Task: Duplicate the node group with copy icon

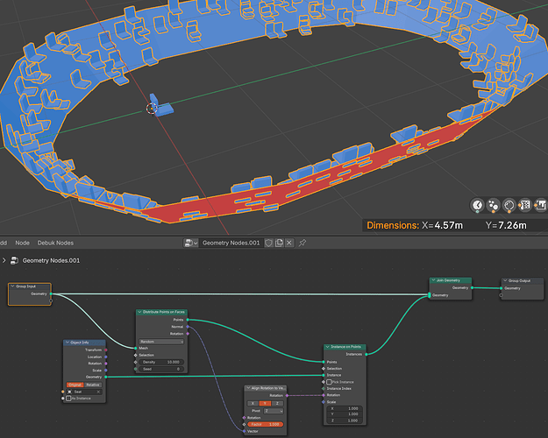Action: pos(279,243)
